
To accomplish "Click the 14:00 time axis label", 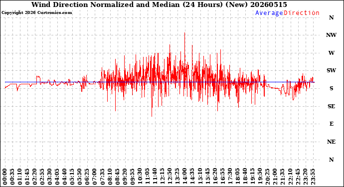I will [185, 177].
